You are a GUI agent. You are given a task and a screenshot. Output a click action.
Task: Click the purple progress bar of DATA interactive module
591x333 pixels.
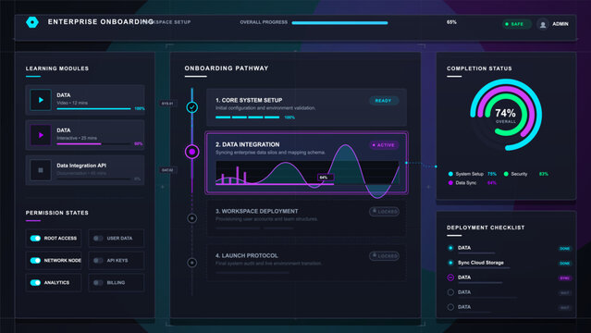pos(93,144)
